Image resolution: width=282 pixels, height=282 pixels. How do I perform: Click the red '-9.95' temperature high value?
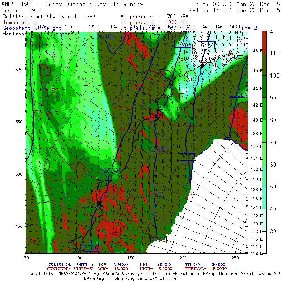tap(123, 107)
